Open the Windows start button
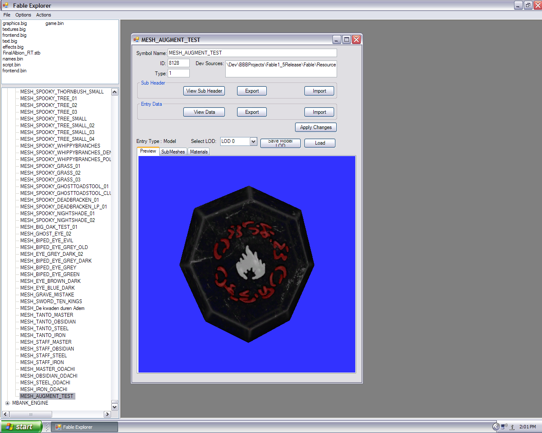Viewport: 542px width, 433px height. (x=21, y=427)
